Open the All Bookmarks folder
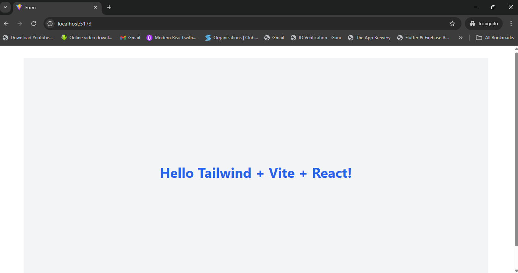The height and width of the screenshot is (273, 518). coord(495,38)
